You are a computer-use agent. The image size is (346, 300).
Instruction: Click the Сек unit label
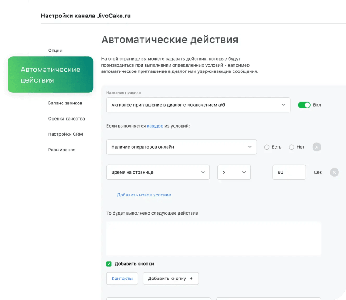coord(318,172)
